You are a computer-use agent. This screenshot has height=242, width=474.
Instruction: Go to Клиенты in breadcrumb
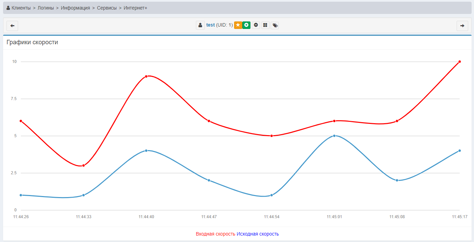(x=21, y=8)
